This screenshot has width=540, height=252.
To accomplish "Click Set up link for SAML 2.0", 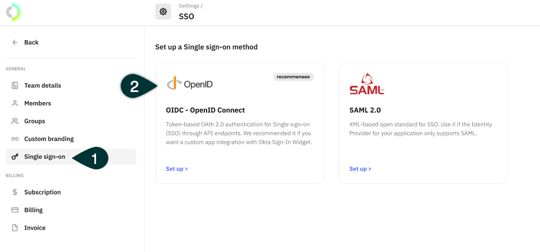I will 360,169.
